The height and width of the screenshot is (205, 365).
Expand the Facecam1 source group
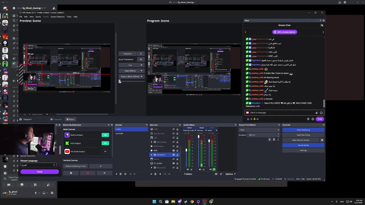[151, 155]
